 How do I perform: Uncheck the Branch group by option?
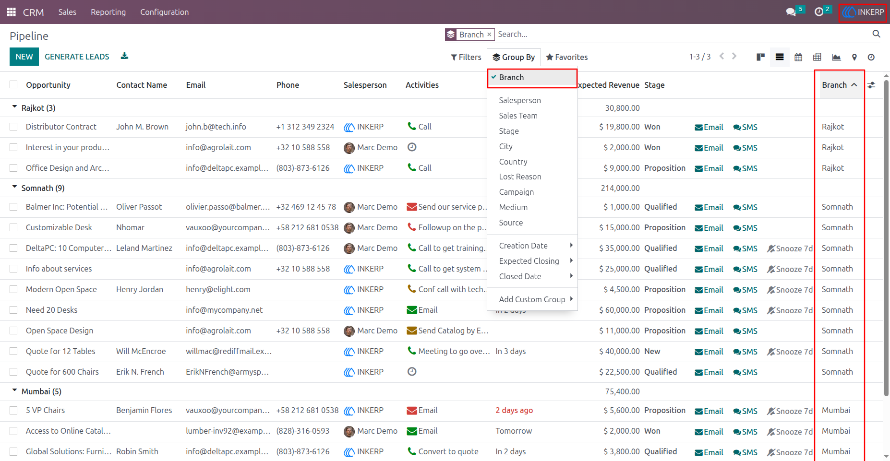[x=532, y=78]
